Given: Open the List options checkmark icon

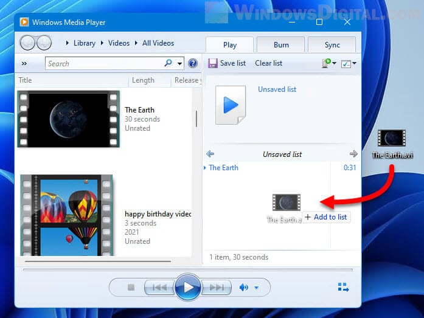Looking at the screenshot, I should coord(346,64).
